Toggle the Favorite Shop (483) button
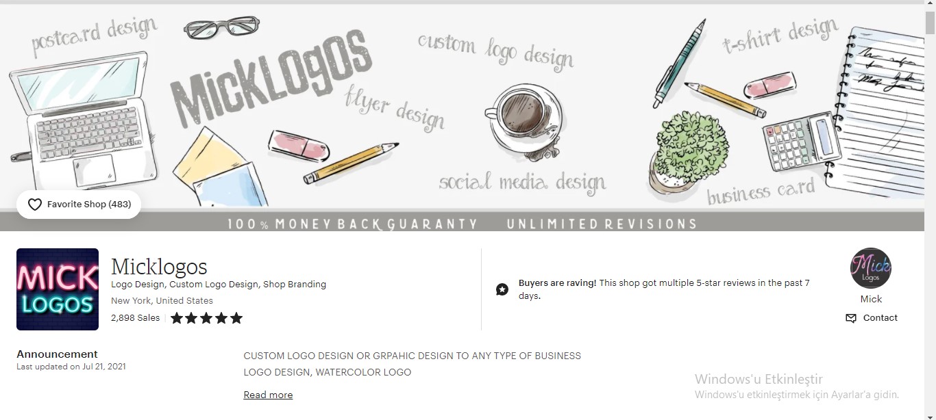The width and height of the screenshot is (936, 420). coord(79,205)
